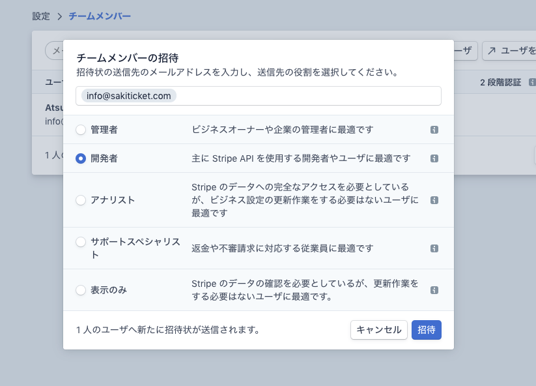Click the blue 招待 button
The width and height of the screenshot is (536, 386).
[426, 330]
